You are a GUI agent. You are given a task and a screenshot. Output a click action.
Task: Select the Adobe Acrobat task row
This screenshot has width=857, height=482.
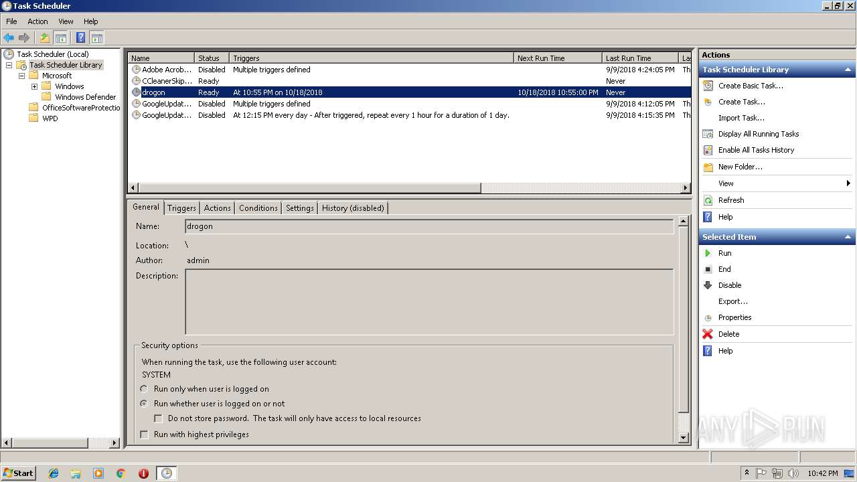[409, 70]
